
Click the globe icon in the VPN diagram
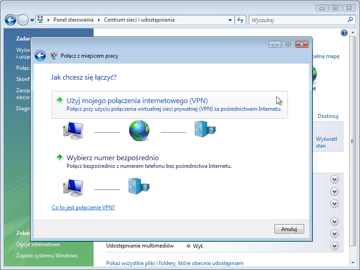139,130
